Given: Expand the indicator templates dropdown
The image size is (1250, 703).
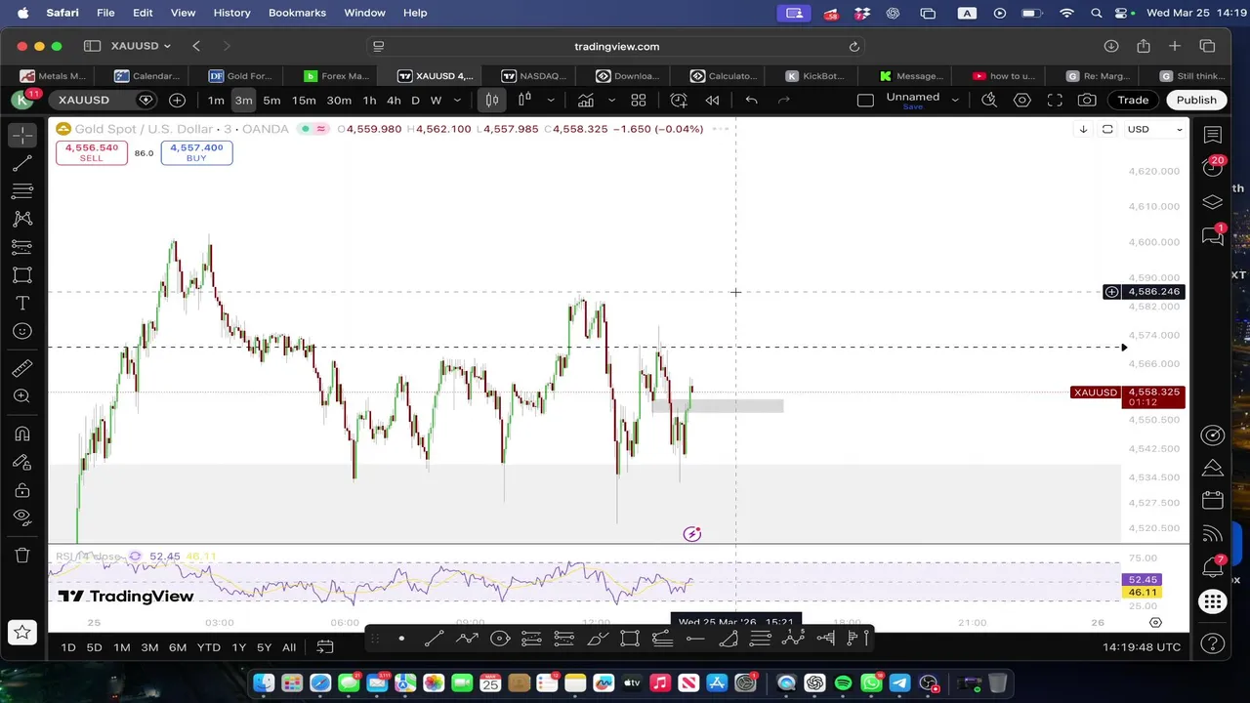Looking at the screenshot, I should tap(612, 100).
